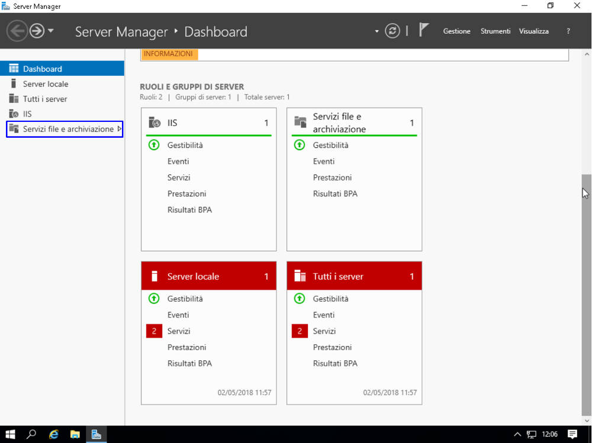This screenshot has width=592, height=443.
Task: Open the Visualizza menu
Action: tap(533, 31)
